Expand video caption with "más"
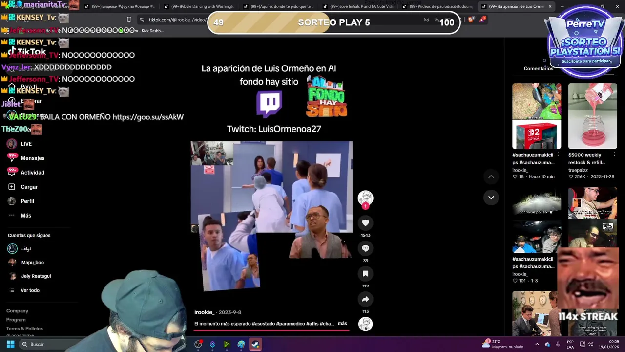Viewport: 625px width, 352px height. (x=342, y=323)
